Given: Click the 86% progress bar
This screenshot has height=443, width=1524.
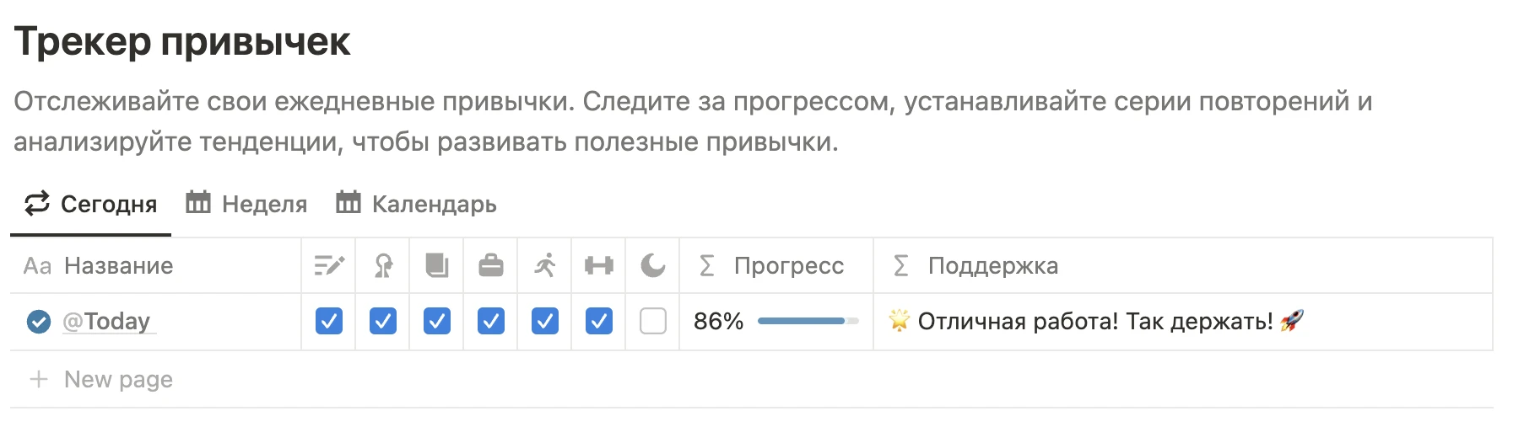Looking at the screenshot, I should (x=807, y=321).
